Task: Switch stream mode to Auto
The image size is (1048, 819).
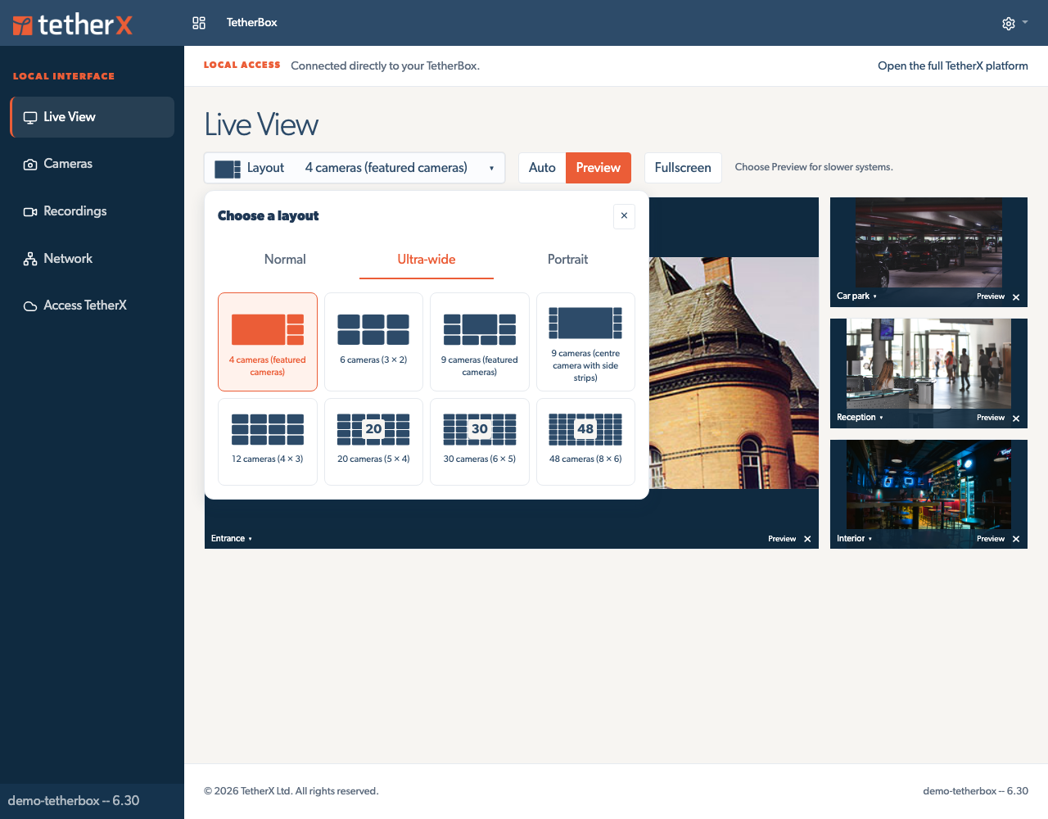Action: click(x=542, y=168)
